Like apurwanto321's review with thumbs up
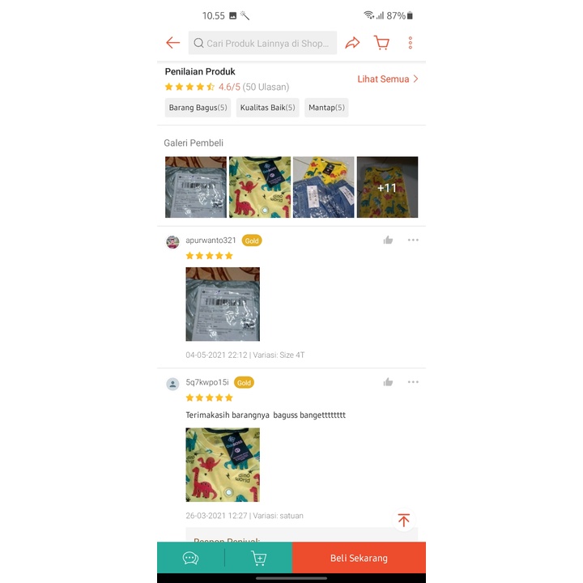Screen dimensions: 583x583 [388, 240]
